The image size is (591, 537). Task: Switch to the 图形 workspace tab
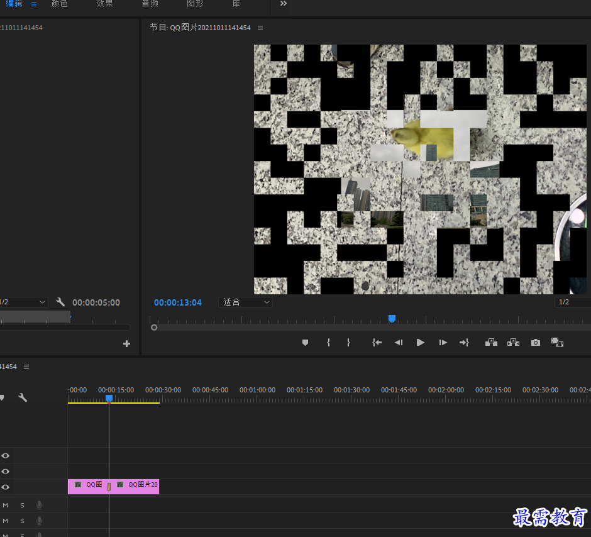pos(195,4)
